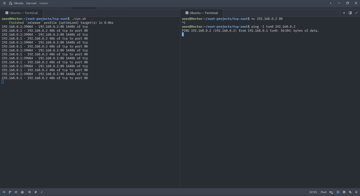Toggle the Project Panel
Image resolution: width=360 pixels, height=196 pixels.
(4, 192)
